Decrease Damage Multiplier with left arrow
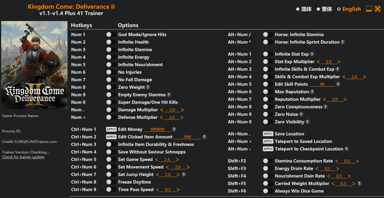Image resolution: width=384 pixels, height=198 pixels. pyautogui.click(x=162, y=110)
